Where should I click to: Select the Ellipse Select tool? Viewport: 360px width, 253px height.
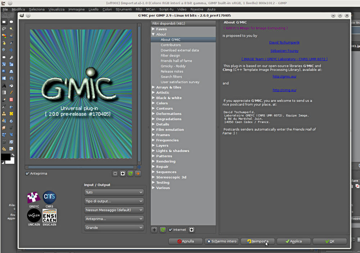point(11,22)
